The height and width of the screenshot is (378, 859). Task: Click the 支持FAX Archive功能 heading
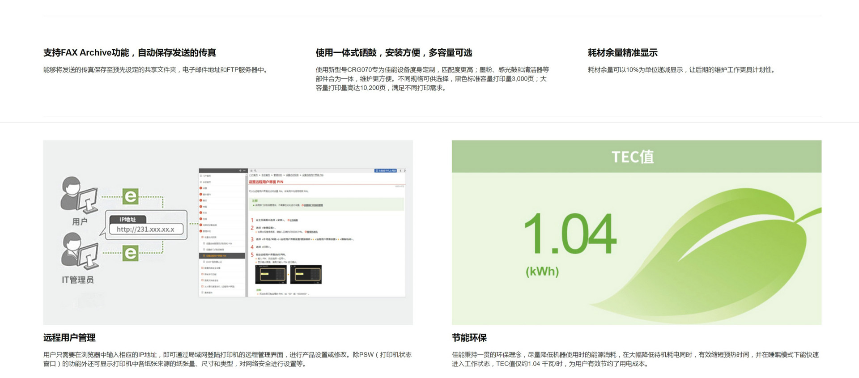[x=129, y=53]
